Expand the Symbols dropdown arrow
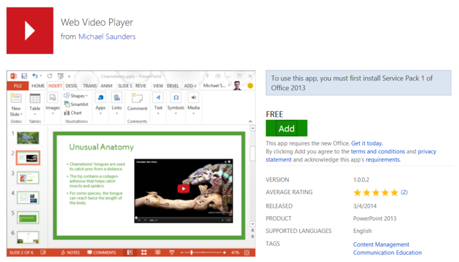Image resolution: width=459 pixels, height=262 pixels. coord(175,114)
